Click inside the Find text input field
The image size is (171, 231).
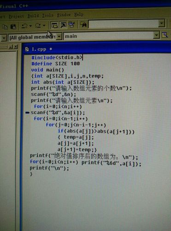[x=124, y=24]
